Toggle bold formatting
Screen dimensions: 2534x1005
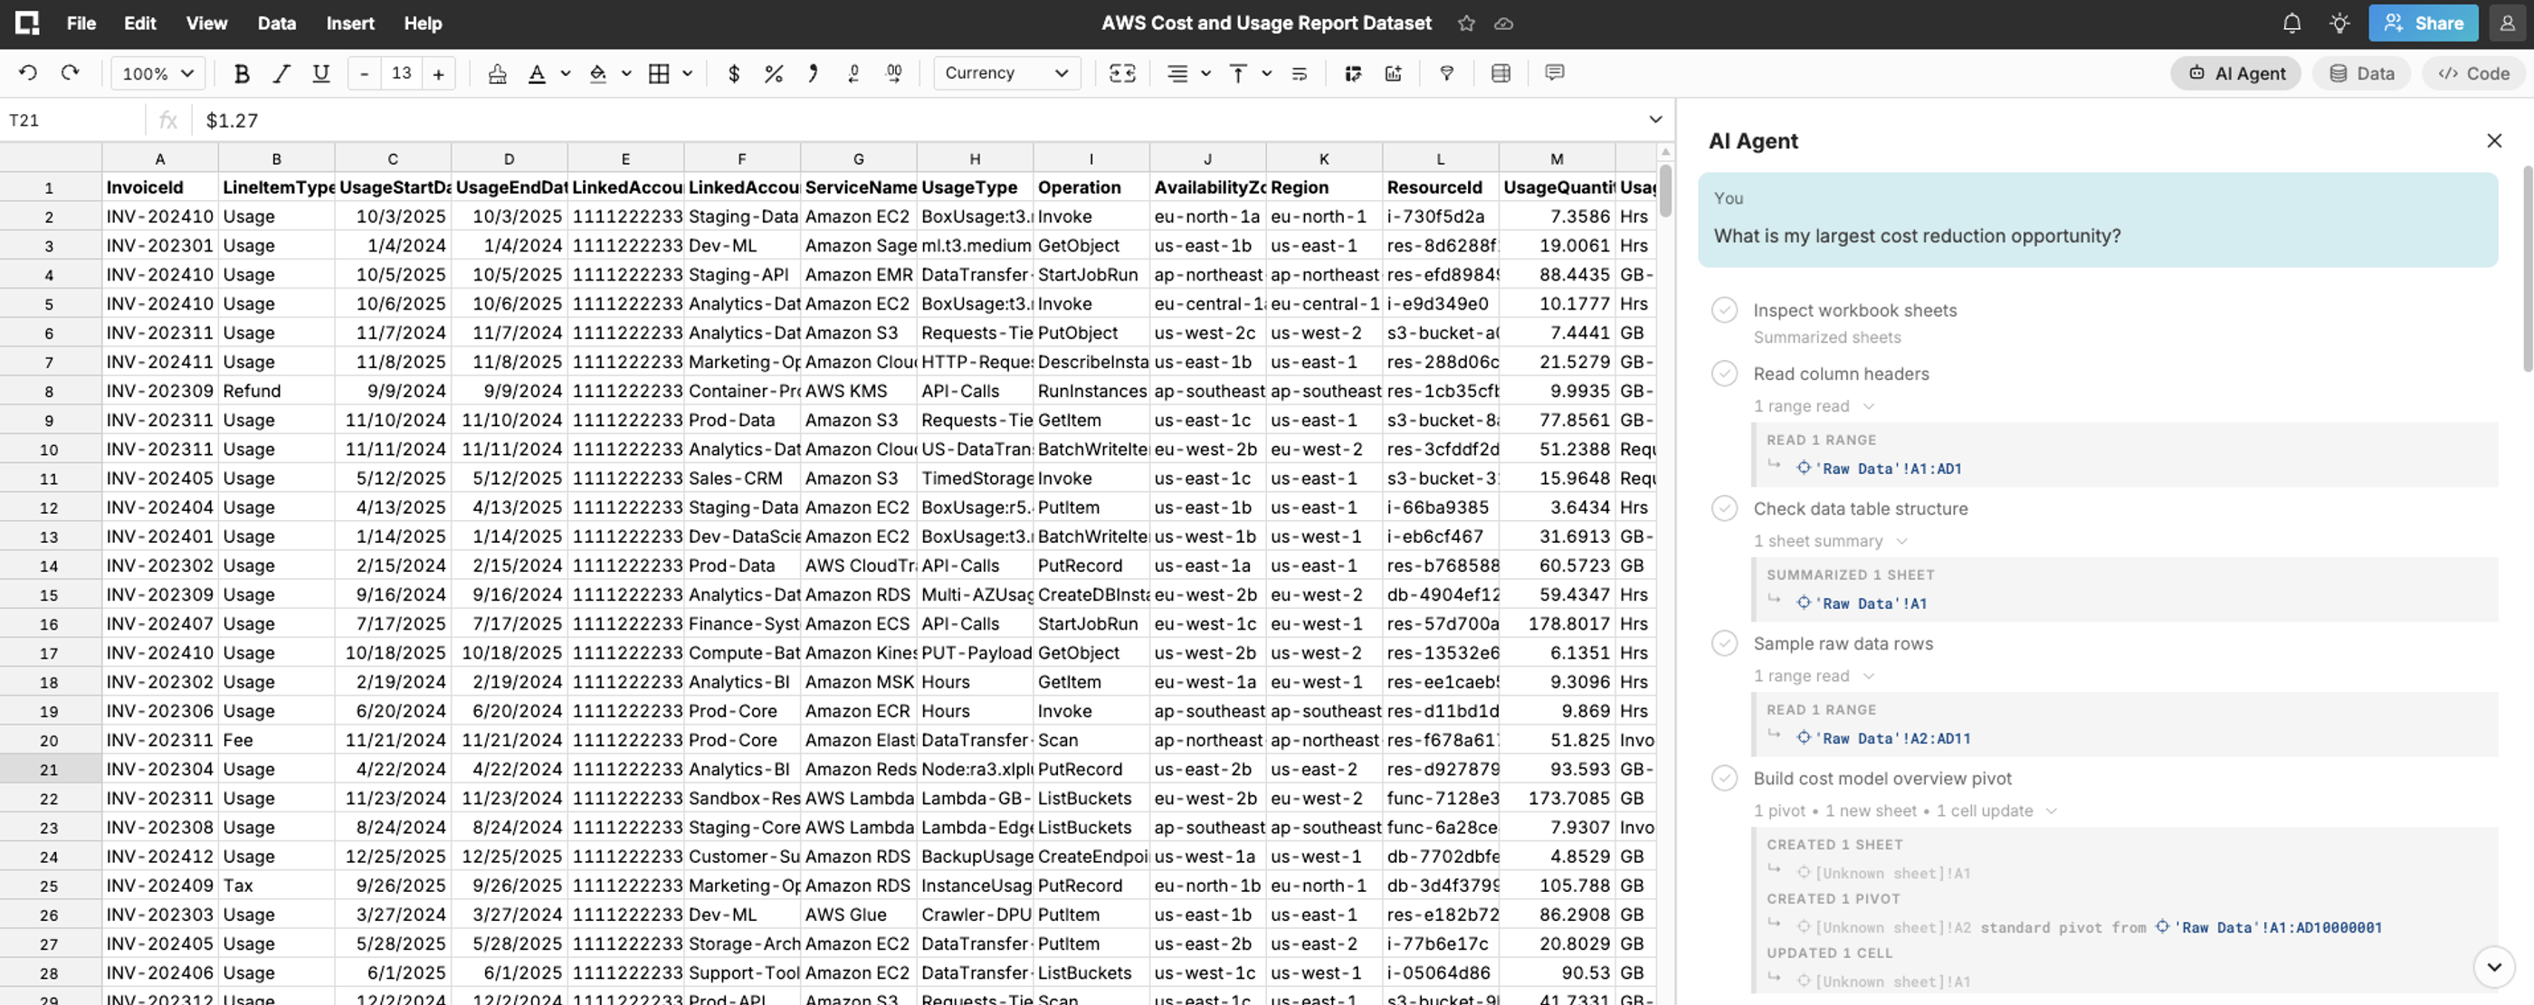tap(241, 72)
